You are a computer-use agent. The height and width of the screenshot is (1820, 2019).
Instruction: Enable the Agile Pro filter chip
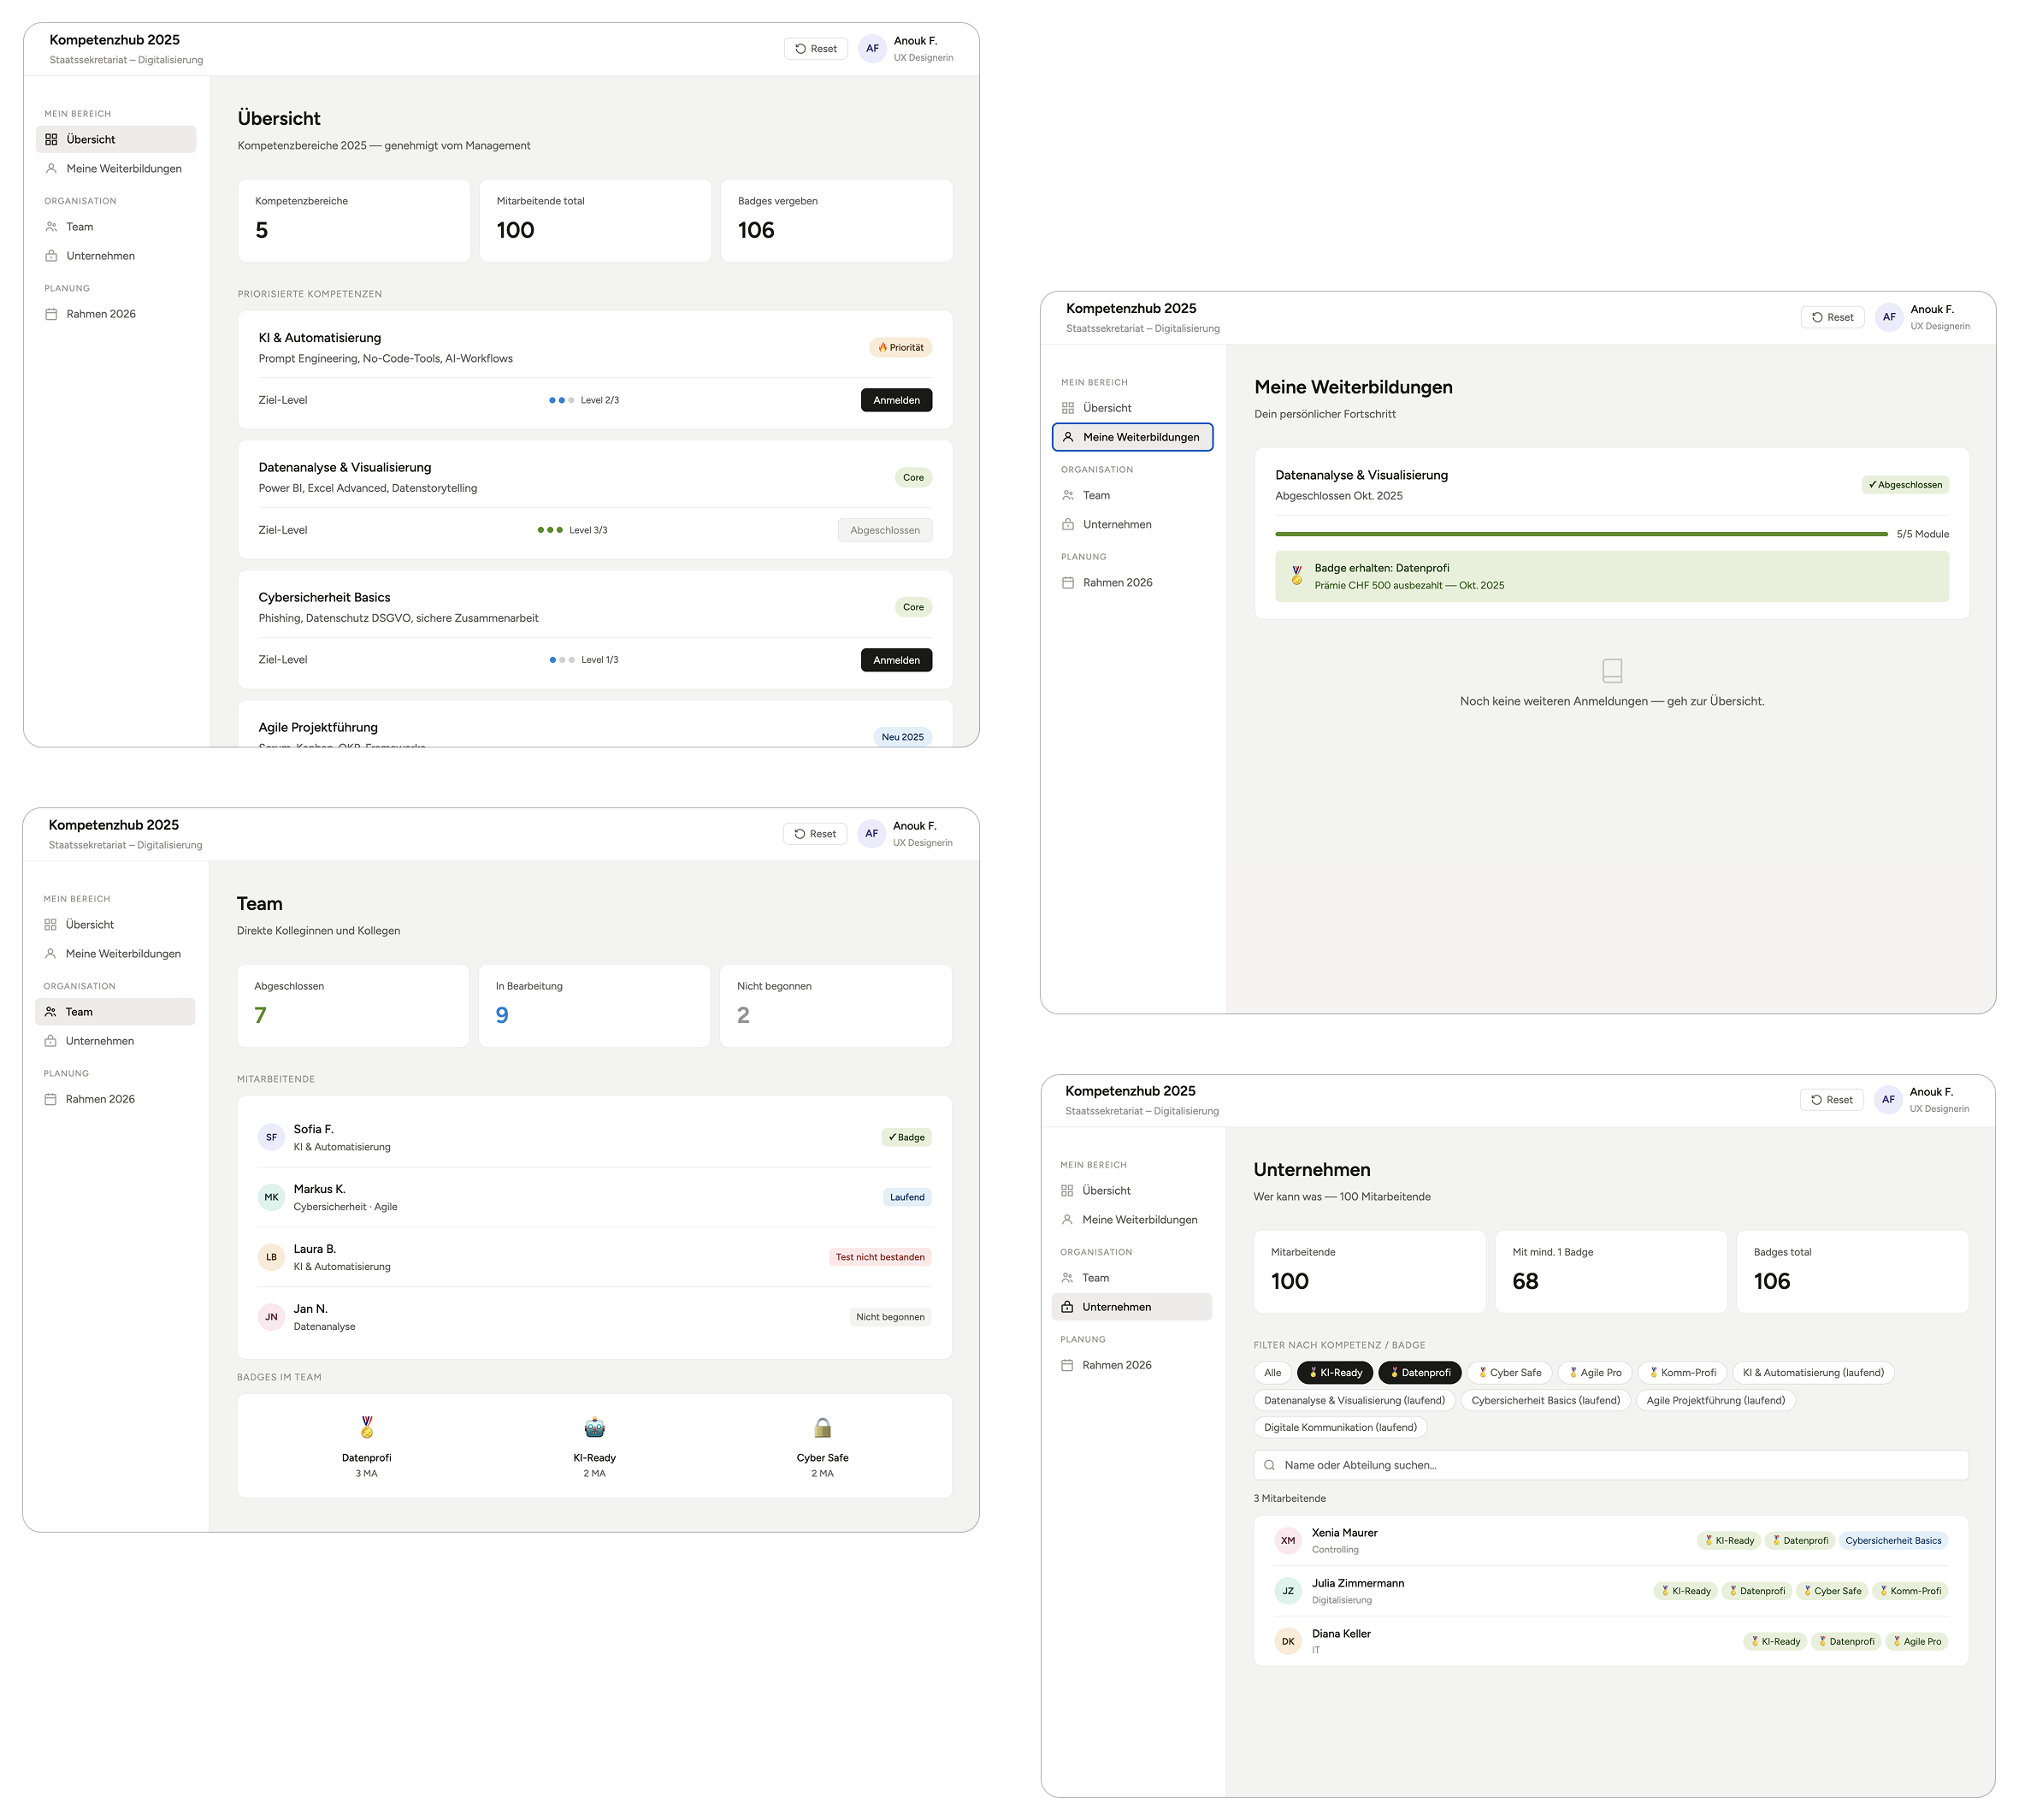point(1595,1373)
